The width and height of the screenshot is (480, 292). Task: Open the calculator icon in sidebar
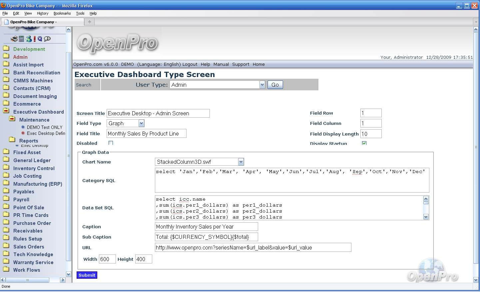[x=21, y=39]
